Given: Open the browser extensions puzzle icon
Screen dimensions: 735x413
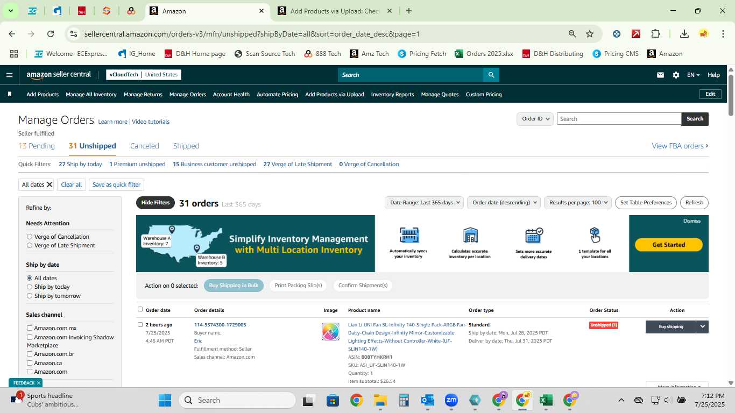Looking at the screenshot, I should coord(655,34).
